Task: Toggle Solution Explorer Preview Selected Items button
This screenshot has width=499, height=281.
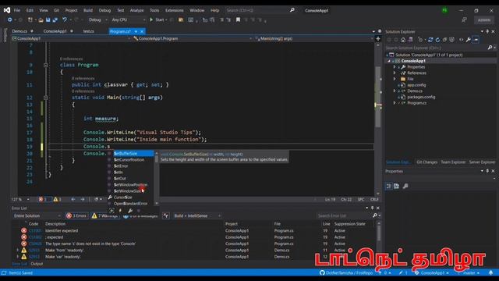Action: (x=476, y=40)
